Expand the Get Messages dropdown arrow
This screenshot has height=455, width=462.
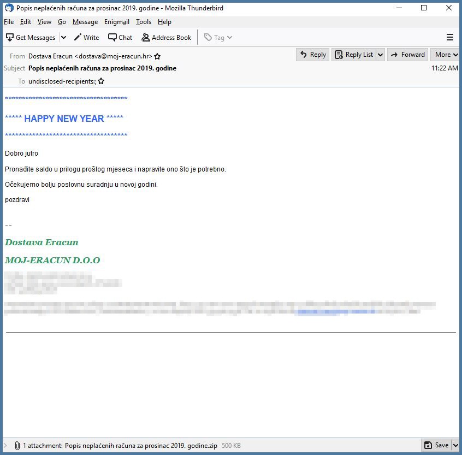63,38
